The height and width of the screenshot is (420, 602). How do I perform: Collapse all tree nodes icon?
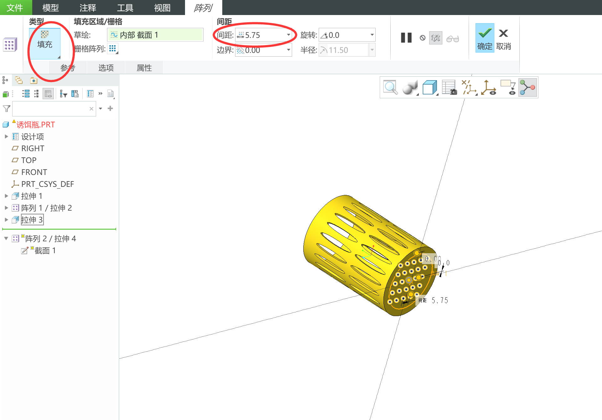36,94
